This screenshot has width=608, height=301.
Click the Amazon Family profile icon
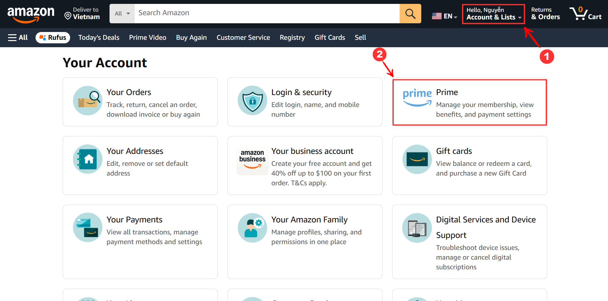[253, 228]
